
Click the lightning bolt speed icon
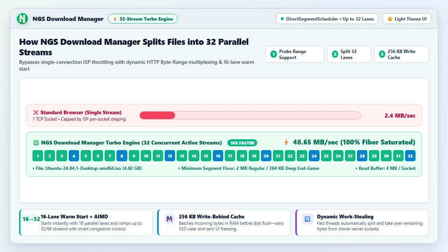click(x=286, y=142)
